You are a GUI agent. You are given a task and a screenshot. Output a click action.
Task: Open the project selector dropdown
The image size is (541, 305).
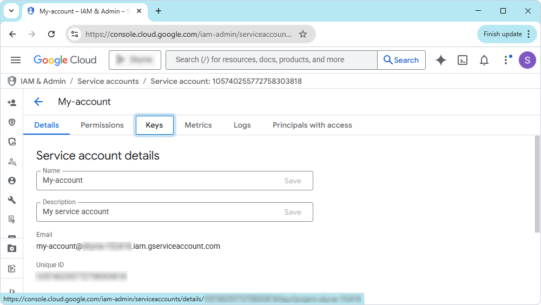(135, 60)
